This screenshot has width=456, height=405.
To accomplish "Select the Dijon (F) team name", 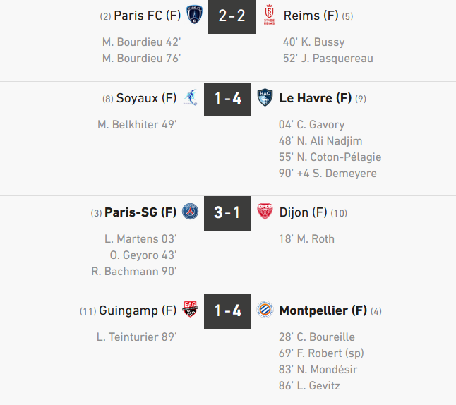I will pos(303,212).
